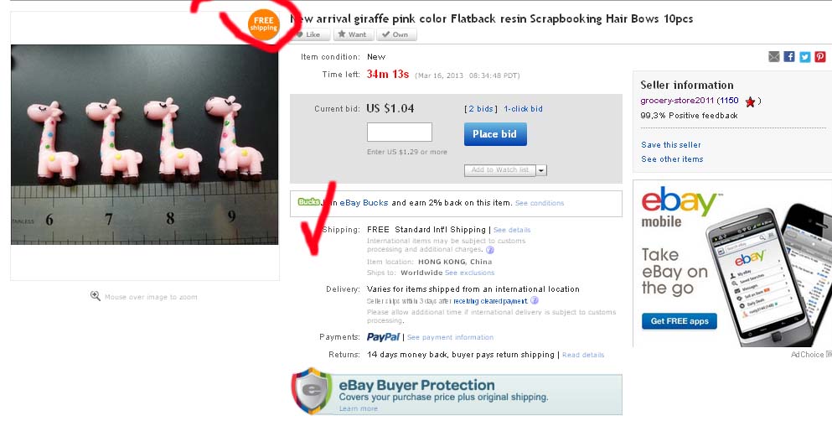Share listing on Facebook icon

tap(789, 57)
